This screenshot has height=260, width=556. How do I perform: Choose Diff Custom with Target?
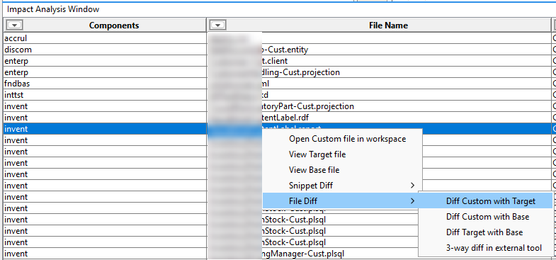point(490,201)
